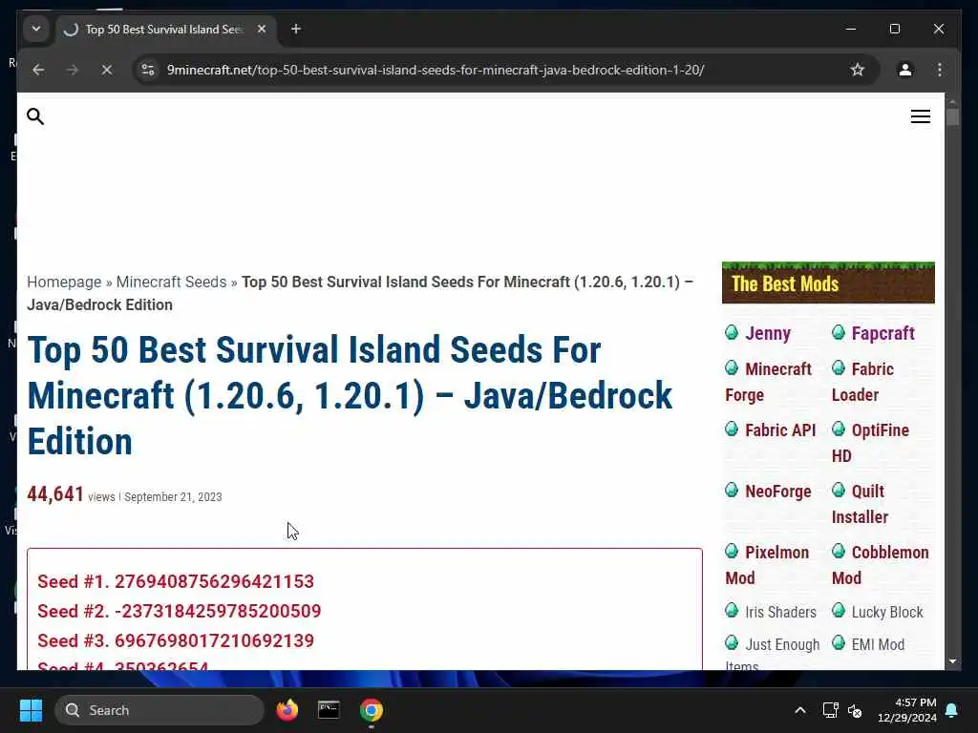
Task: Open Firefox from the taskbar
Action: [287, 710]
